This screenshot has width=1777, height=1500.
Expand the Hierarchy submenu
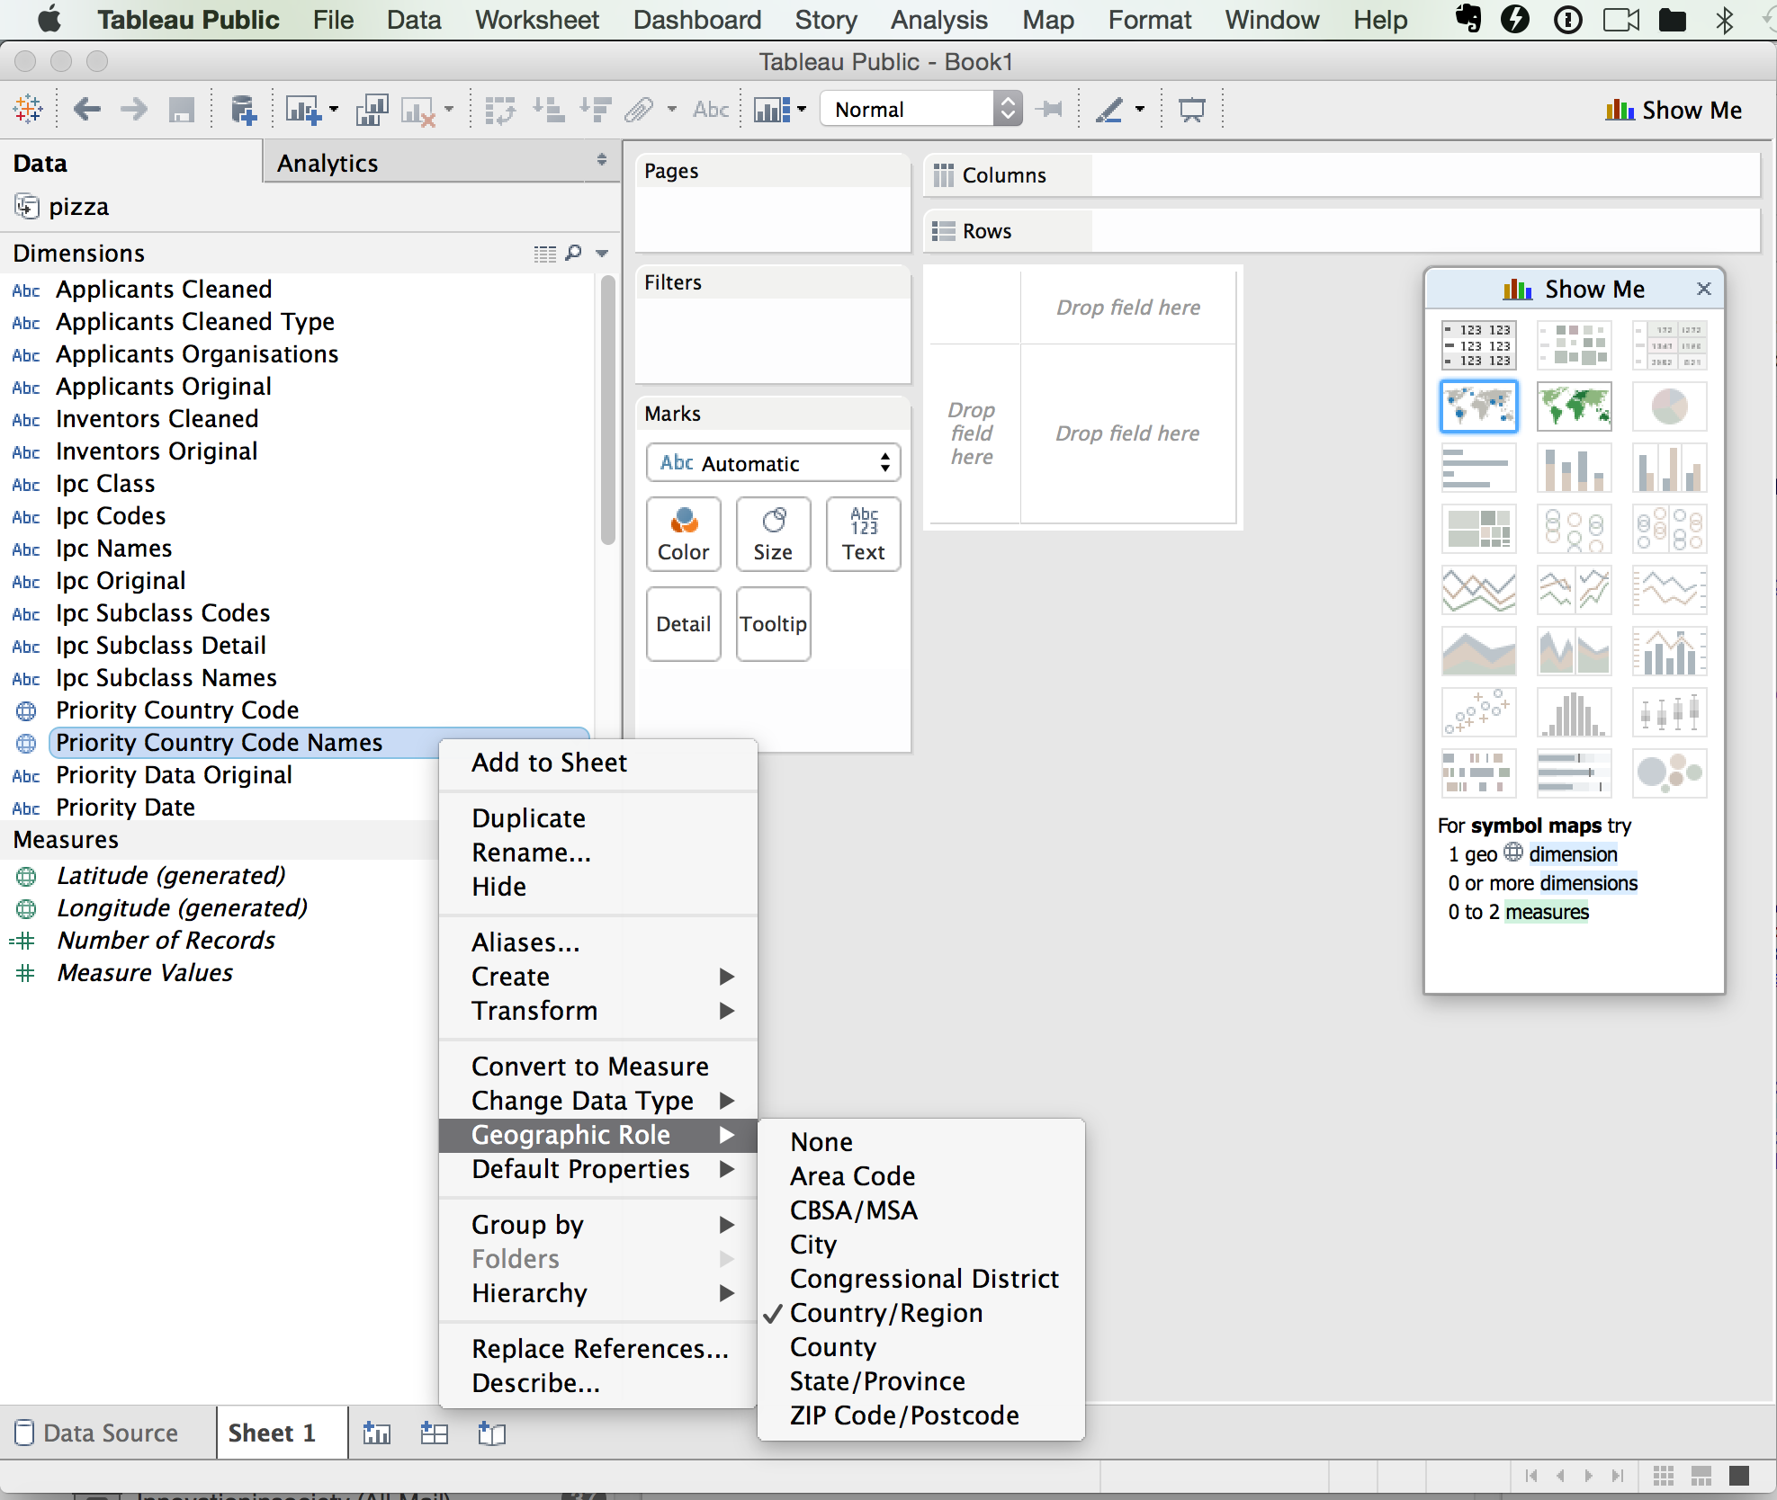[597, 1293]
